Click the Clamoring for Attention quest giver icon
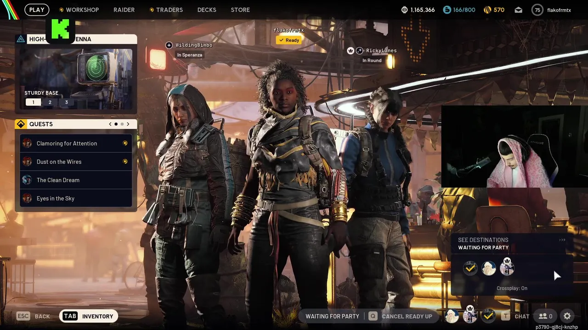 tap(27, 143)
